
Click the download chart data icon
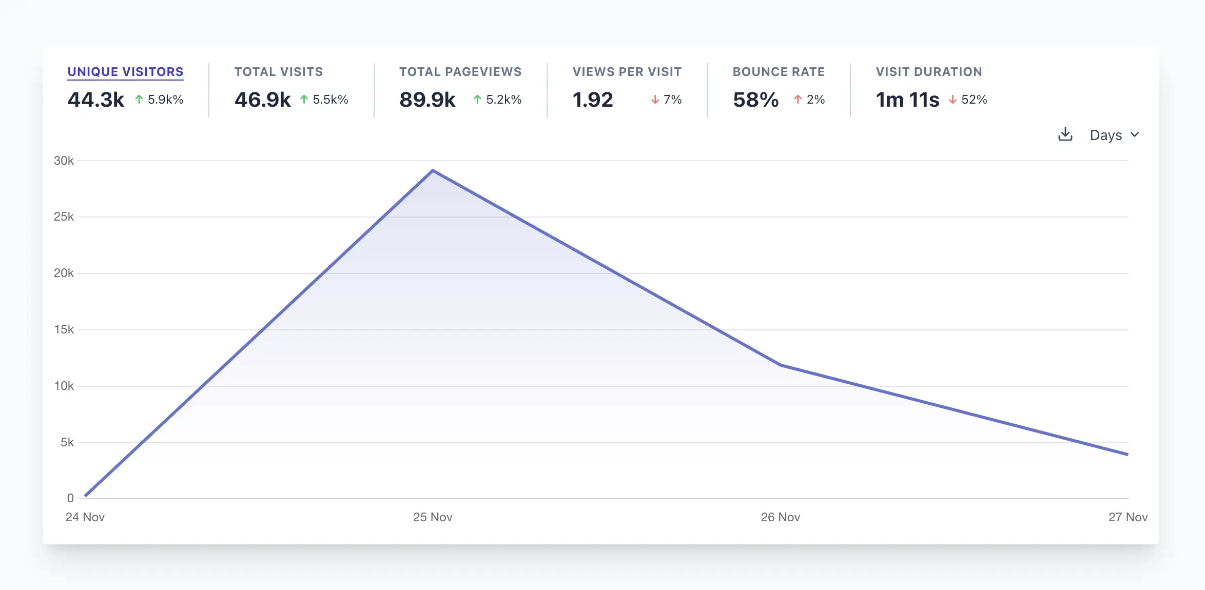click(x=1065, y=134)
